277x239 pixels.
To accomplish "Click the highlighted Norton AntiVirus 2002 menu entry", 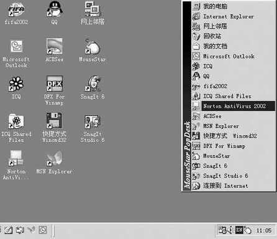I will [234, 106].
